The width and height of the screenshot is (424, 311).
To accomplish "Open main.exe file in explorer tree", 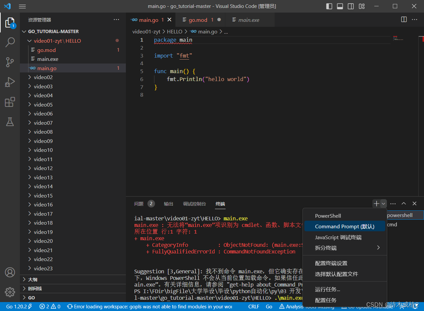I will pyautogui.click(x=73, y=59).
